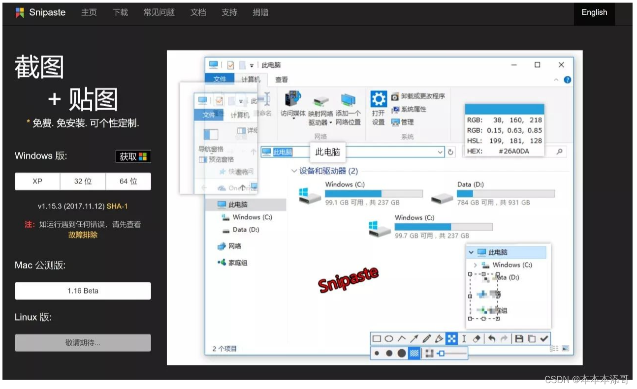
Task: Download the 64 位 version
Action: [x=128, y=181]
